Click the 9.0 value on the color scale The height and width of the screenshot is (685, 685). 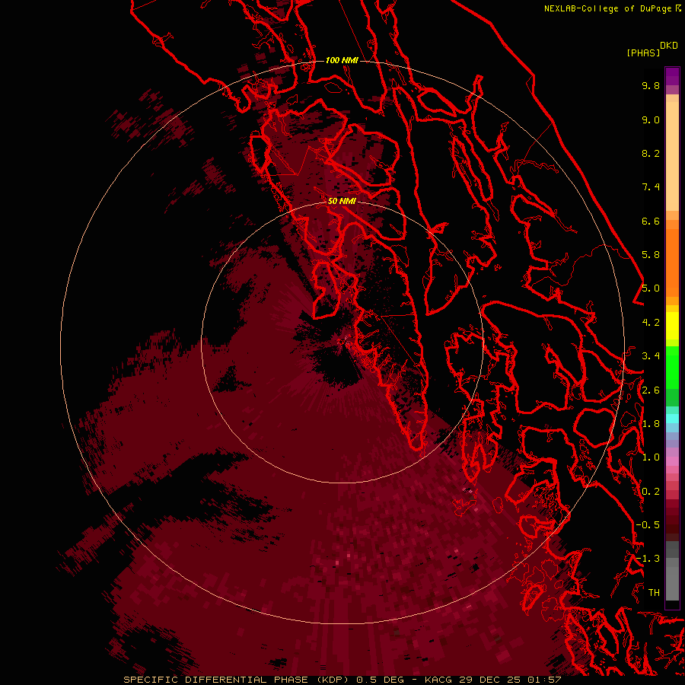tap(651, 119)
